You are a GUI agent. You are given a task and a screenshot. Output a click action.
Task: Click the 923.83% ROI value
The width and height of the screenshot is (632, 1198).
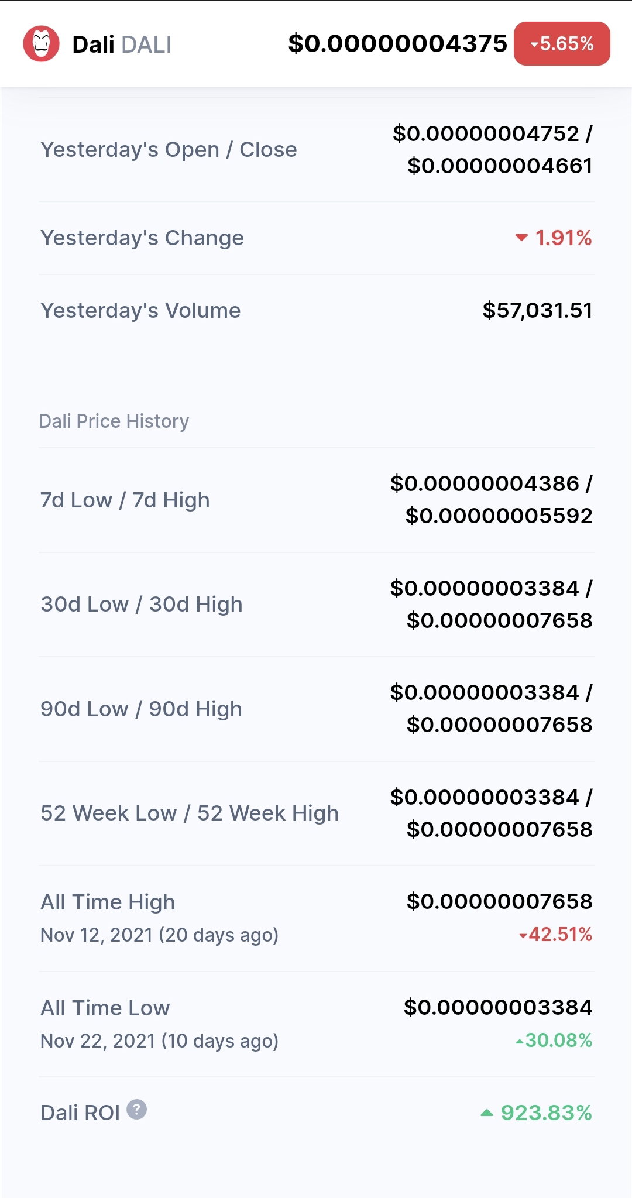tap(546, 1113)
